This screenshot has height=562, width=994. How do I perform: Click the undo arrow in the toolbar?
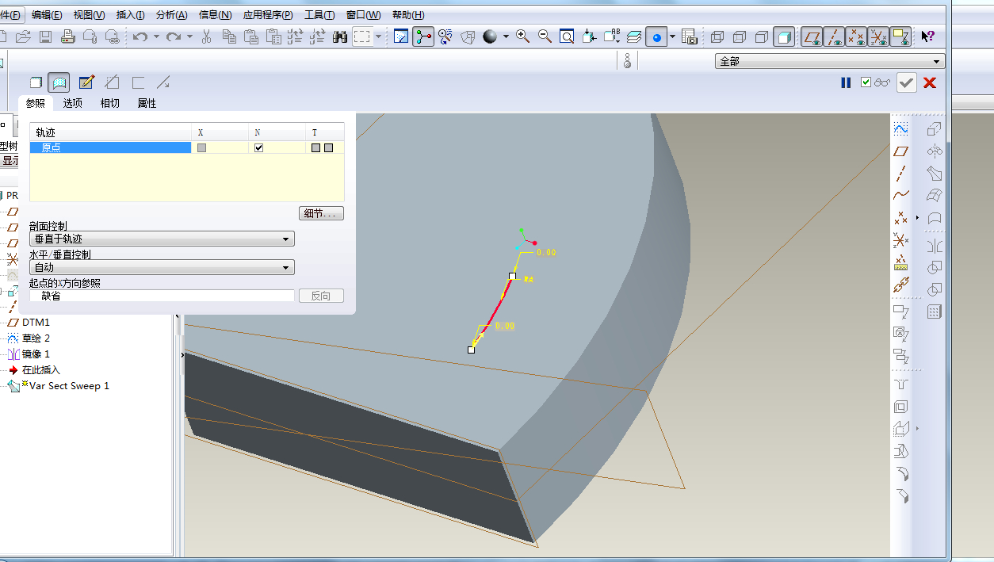(x=140, y=36)
